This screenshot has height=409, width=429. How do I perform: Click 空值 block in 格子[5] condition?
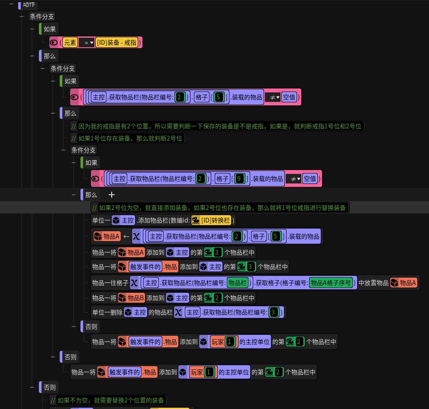coord(289,97)
